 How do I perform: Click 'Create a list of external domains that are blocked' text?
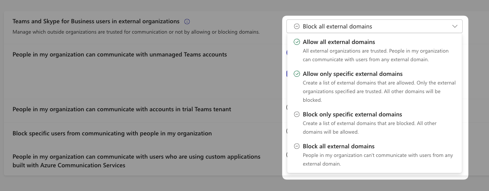[x=369, y=128]
